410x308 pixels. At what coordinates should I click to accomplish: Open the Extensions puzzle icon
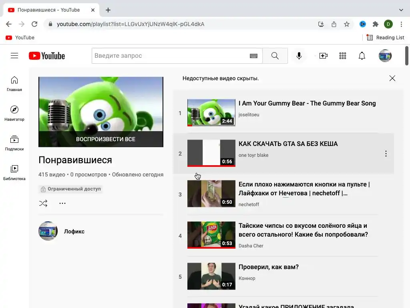376,24
